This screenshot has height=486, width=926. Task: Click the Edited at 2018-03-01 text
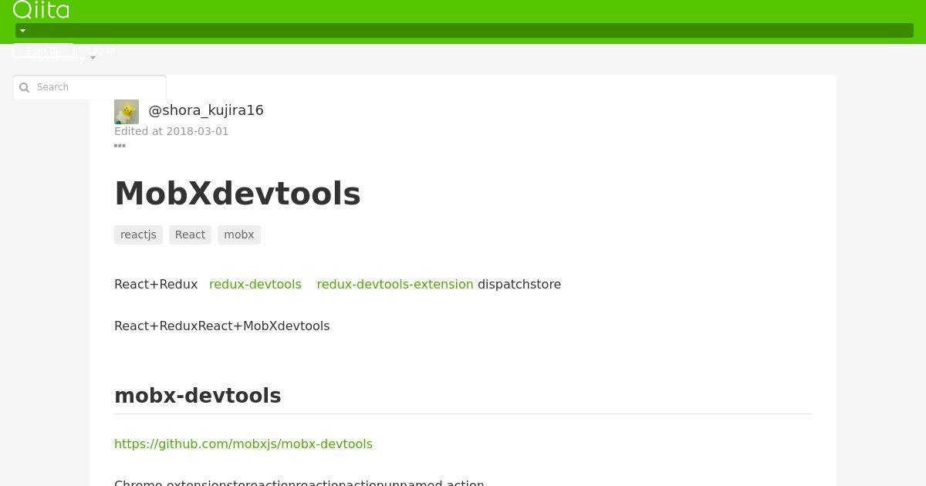[171, 131]
